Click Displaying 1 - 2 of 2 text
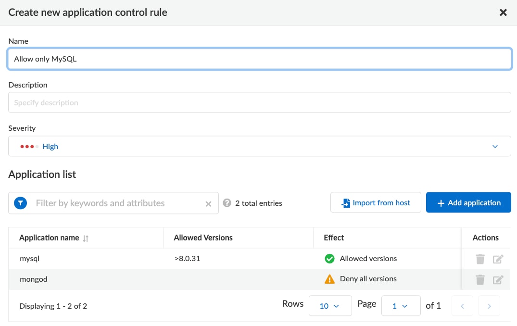Image resolution: width=517 pixels, height=326 pixels. click(53, 306)
